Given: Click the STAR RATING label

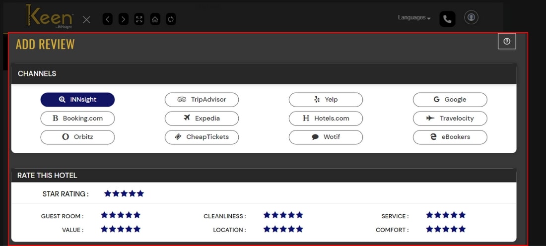Looking at the screenshot, I should click(66, 194).
